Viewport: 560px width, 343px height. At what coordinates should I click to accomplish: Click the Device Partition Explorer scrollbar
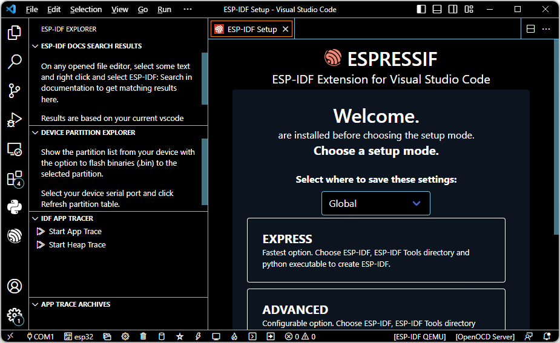[x=205, y=172]
